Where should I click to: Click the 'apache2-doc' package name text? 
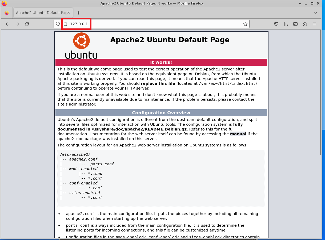coord(70,139)
